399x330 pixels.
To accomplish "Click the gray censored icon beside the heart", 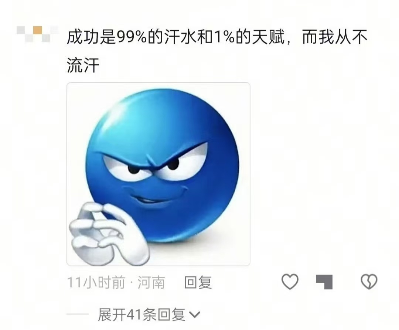I will point(324,282).
